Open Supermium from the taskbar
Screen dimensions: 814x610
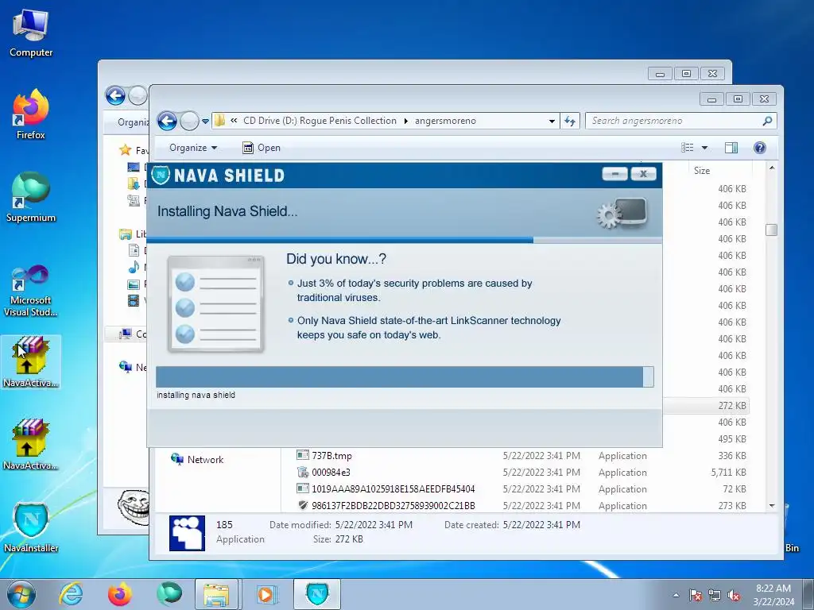169,594
